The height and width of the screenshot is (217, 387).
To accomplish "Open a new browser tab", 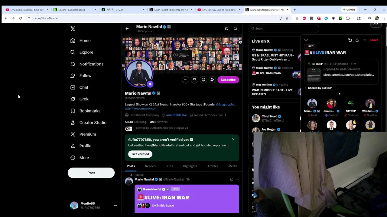I will pyautogui.click(x=294, y=10).
